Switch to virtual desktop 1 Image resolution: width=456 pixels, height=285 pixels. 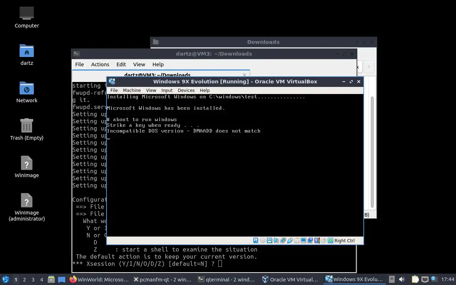pos(16,280)
